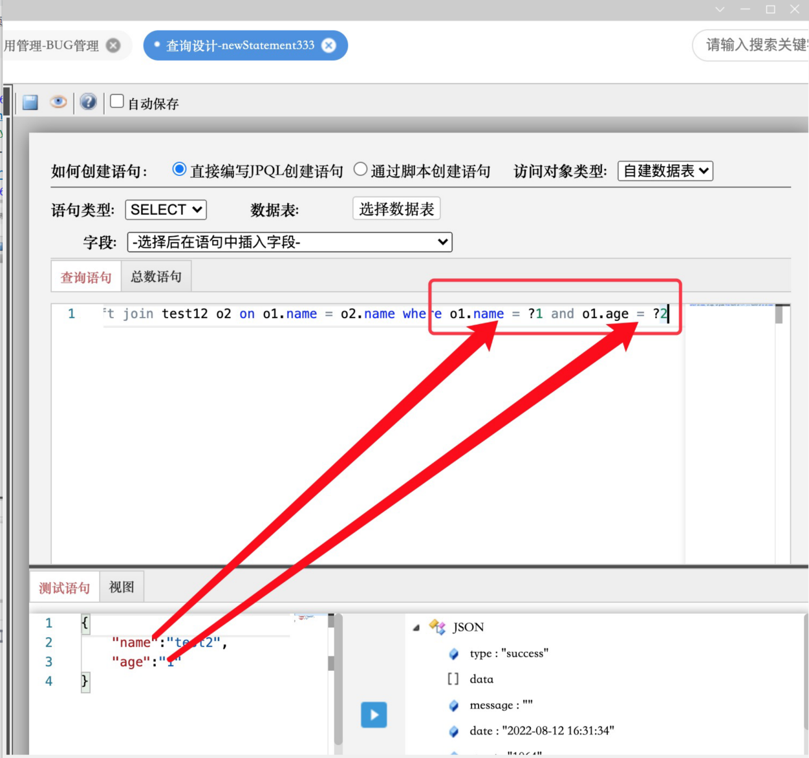Click the type row blue tag icon
This screenshot has width=809, height=758.
(454, 654)
